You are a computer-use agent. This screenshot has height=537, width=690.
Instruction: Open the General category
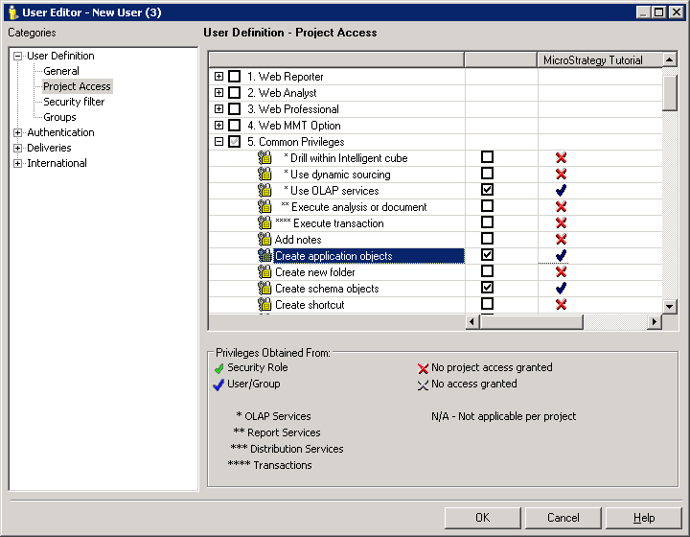point(61,71)
